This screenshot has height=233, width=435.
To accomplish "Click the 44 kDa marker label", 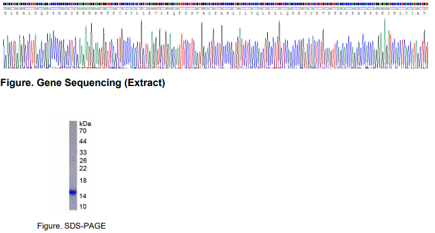I will pyautogui.click(x=83, y=141).
